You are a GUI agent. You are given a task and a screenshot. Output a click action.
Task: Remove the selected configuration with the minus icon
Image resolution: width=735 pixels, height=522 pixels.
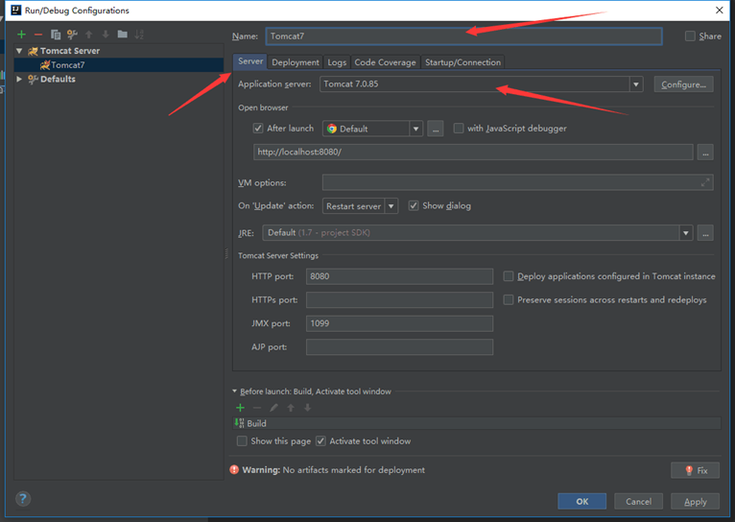[38, 35]
